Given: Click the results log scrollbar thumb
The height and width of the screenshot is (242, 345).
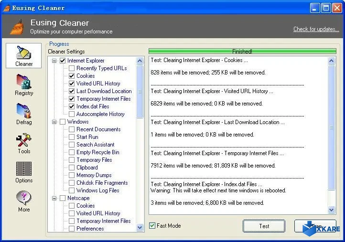Looking at the screenshot, I should click(x=331, y=127).
